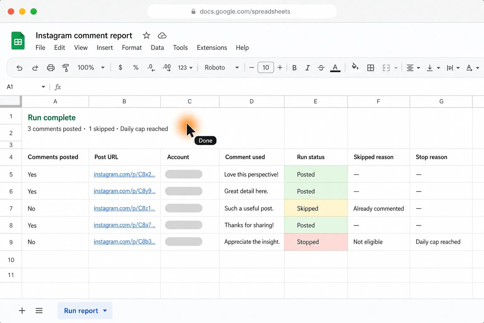Open the Data menu
484x323 pixels.
pyautogui.click(x=157, y=48)
